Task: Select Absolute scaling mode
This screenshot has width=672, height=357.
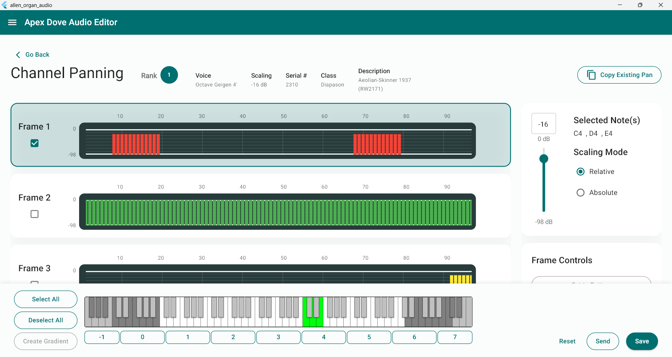Action: [x=580, y=192]
